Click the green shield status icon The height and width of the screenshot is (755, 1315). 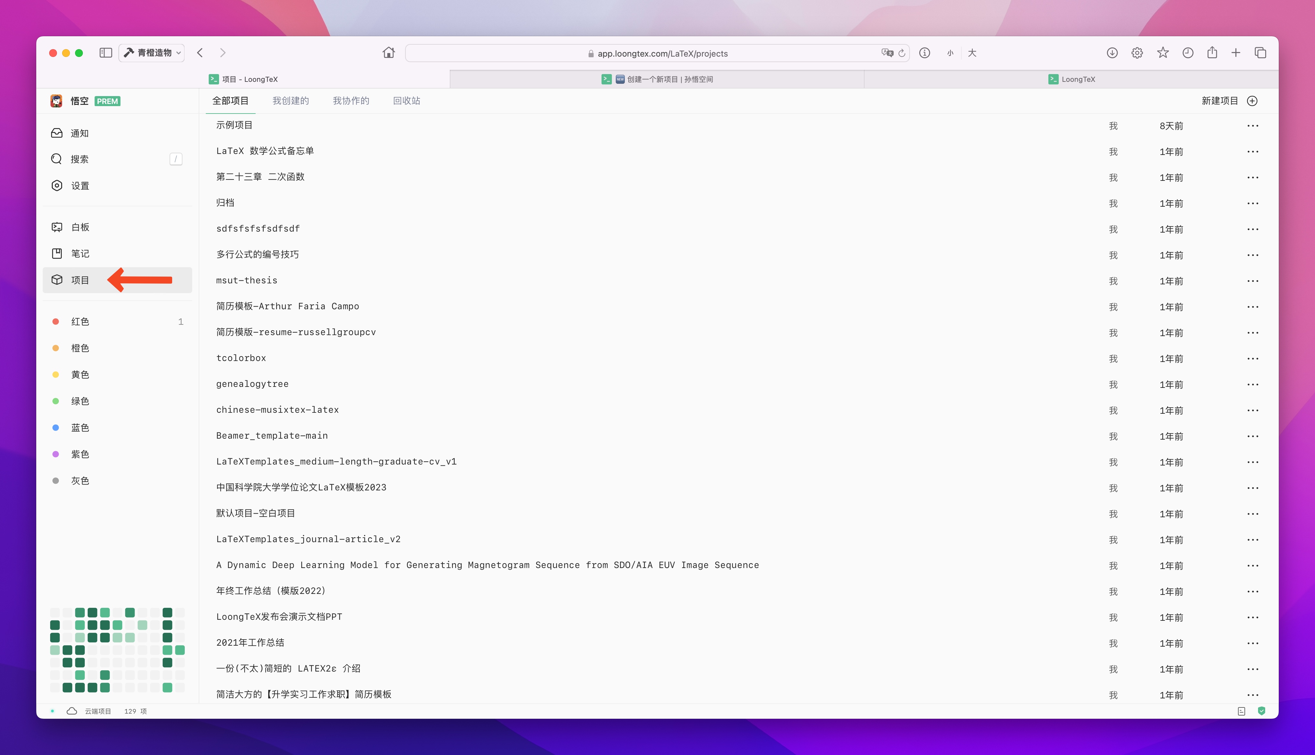pyautogui.click(x=1262, y=711)
